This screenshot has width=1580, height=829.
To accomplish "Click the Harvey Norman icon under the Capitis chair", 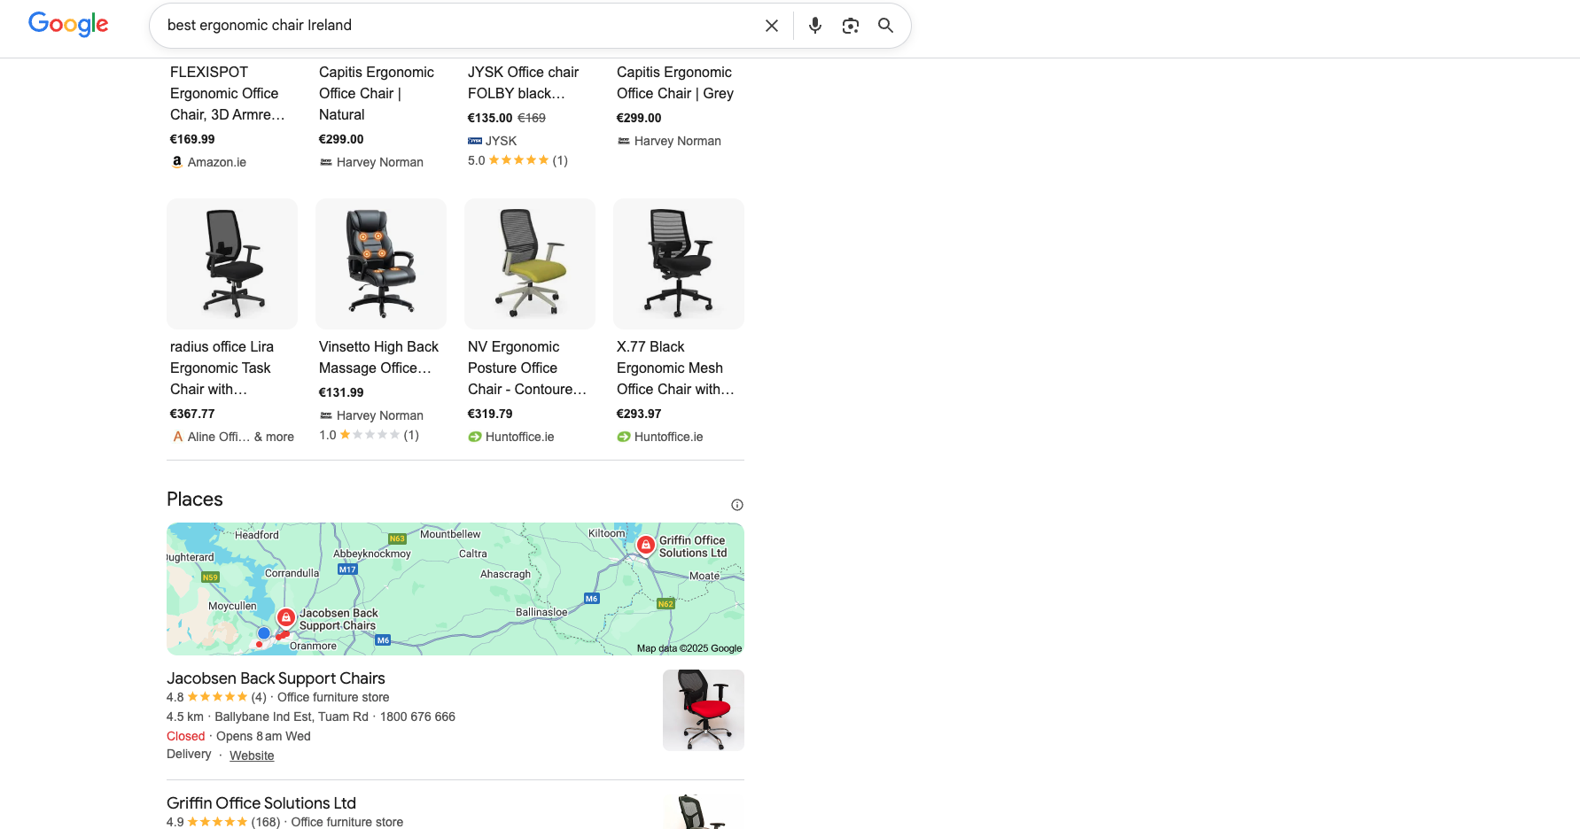I will click(324, 162).
